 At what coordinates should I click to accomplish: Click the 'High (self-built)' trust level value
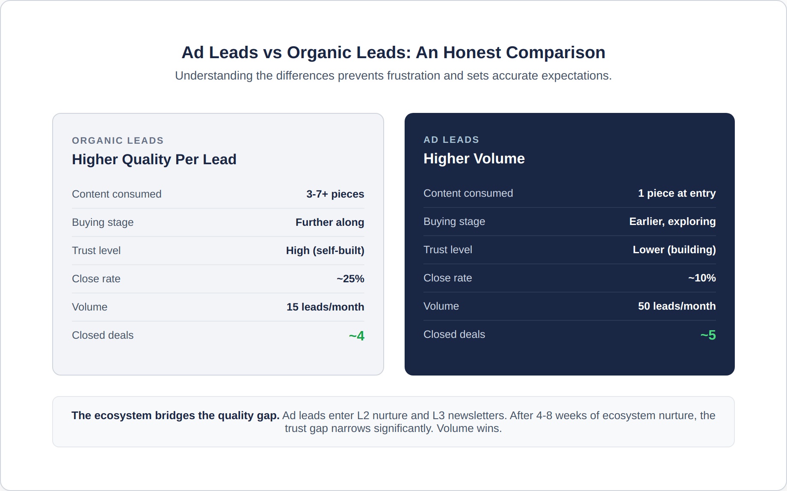click(325, 251)
